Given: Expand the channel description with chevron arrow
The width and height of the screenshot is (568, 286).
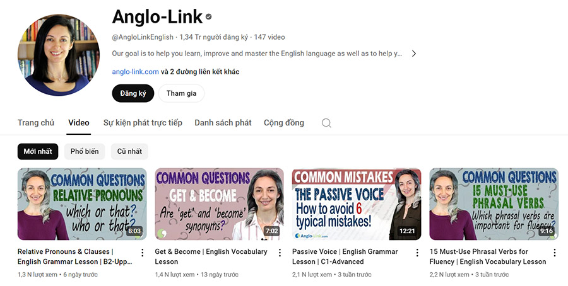Looking at the screenshot, I should pyautogui.click(x=413, y=54).
